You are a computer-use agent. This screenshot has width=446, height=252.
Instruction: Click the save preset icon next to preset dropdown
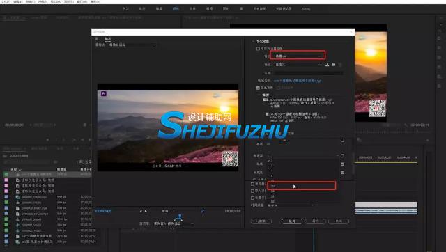click(x=327, y=65)
